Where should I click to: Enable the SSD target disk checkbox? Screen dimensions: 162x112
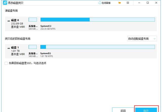6,63
